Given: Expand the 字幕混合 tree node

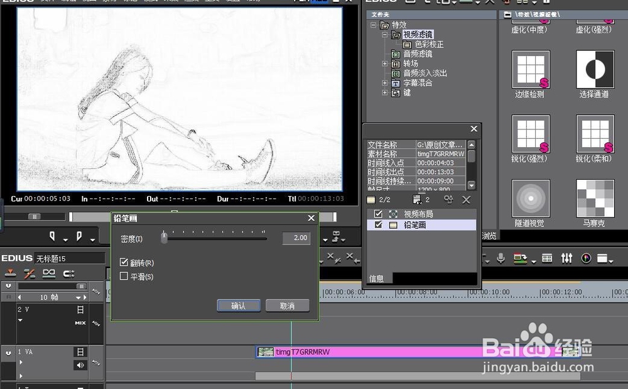Looking at the screenshot, I should click(x=385, y=83).
